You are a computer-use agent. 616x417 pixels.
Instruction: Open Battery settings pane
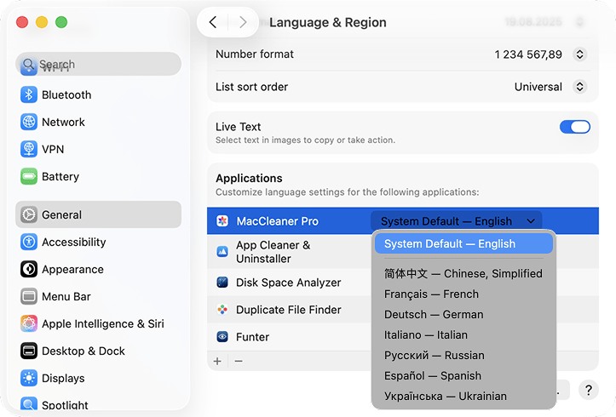pos(98,176)
